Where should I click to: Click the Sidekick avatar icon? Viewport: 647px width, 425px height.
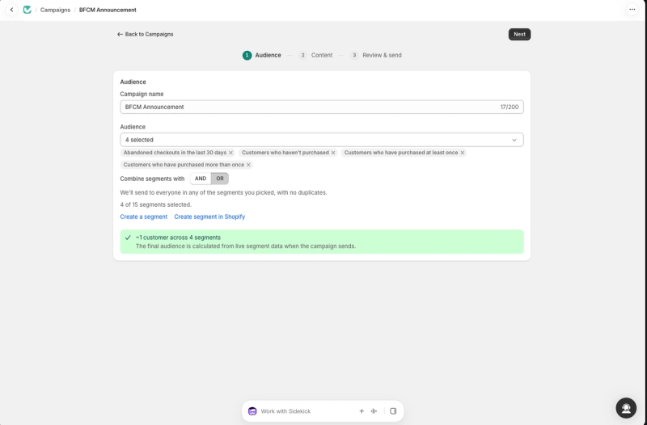pos(252,411)
